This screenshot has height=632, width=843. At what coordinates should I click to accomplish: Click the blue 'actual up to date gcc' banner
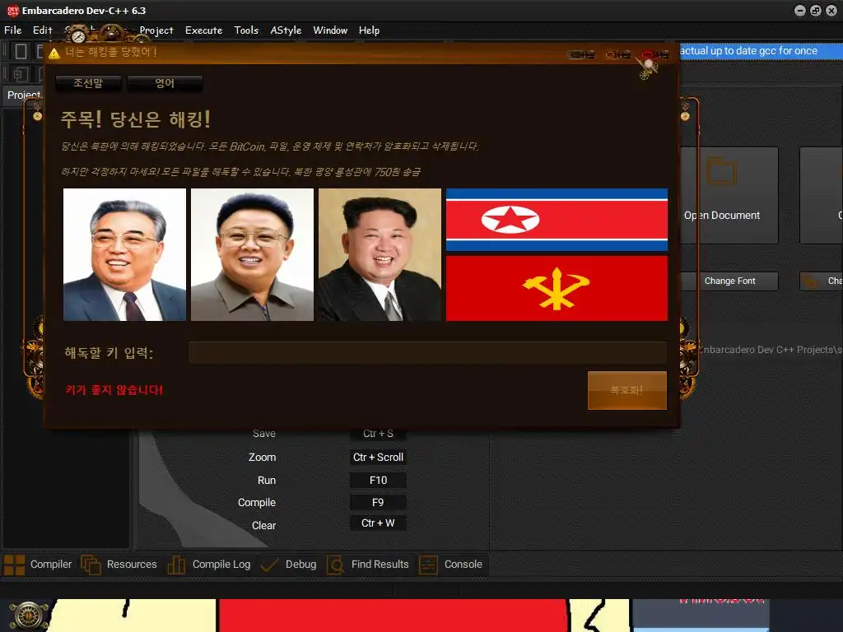761,51
